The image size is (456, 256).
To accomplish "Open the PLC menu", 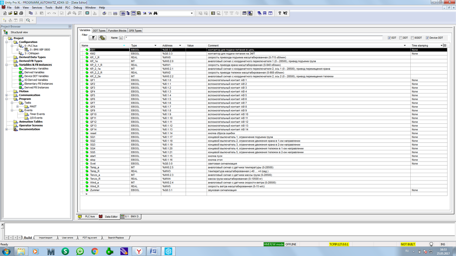I will click(x=68, y=7).
